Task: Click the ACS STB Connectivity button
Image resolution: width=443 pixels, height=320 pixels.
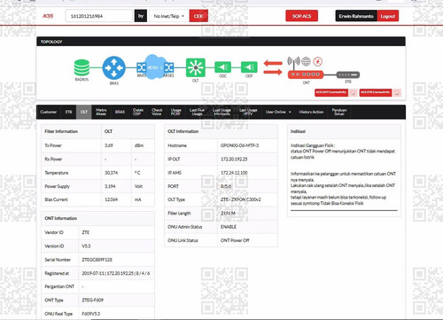Action: [x=376, y=92]
